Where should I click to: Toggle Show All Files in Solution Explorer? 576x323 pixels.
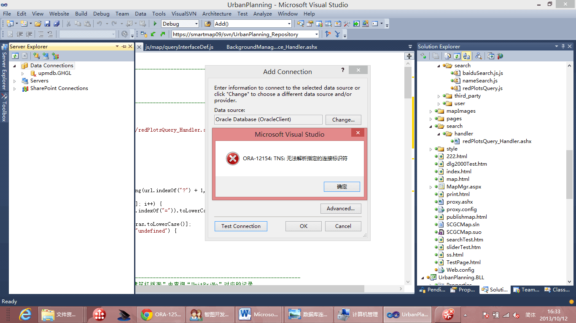tap(448, 56)
